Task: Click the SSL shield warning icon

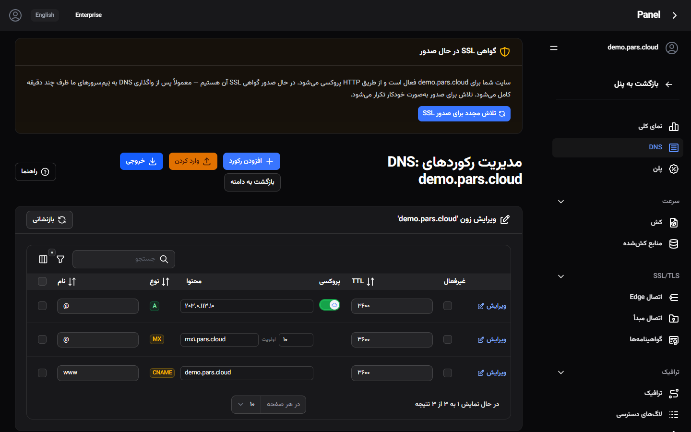Action: click(505, 52)
